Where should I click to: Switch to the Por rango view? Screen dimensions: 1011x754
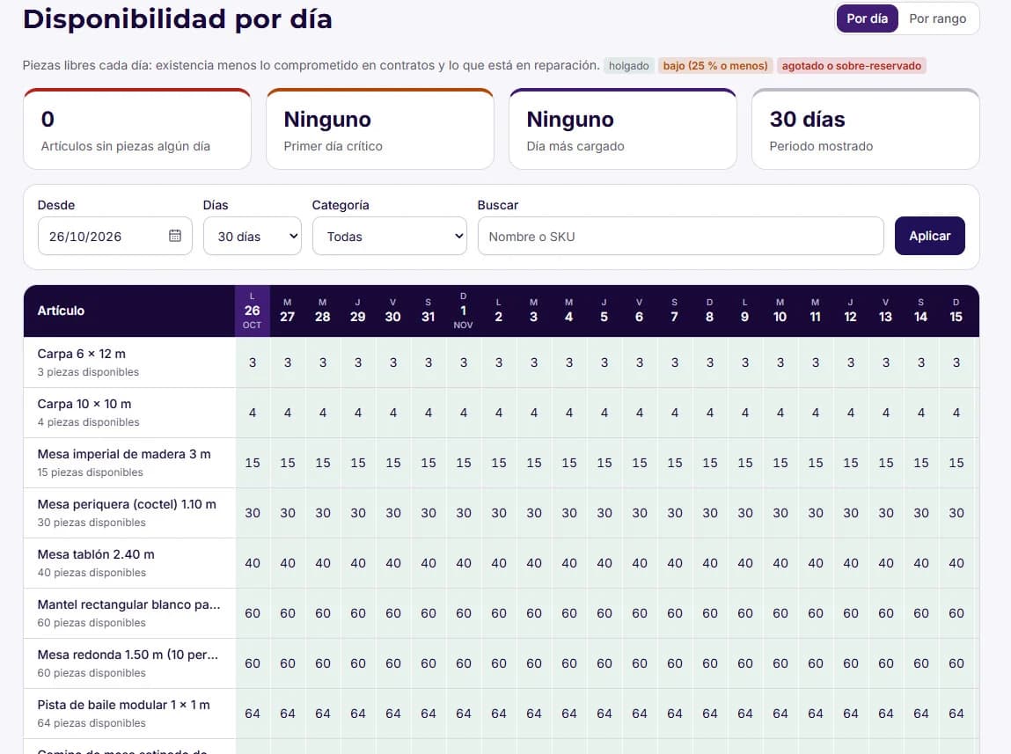pyautogui.click(x=937, y=18)
